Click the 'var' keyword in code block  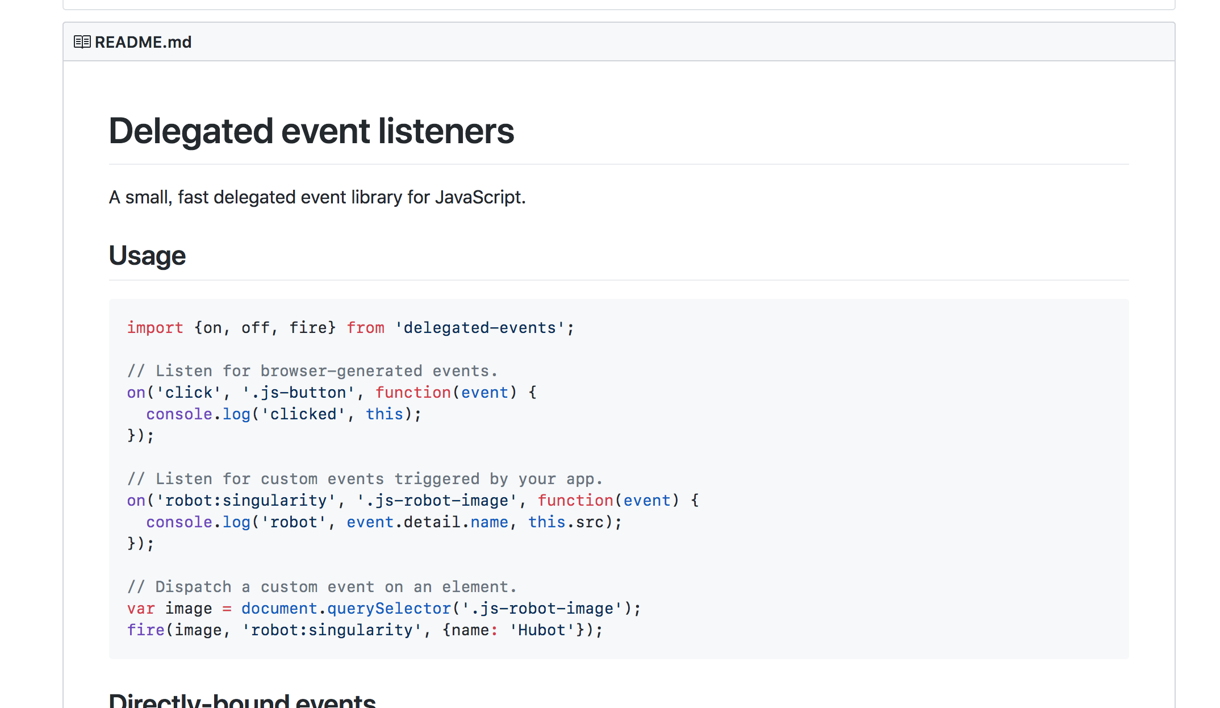[140, 609]
